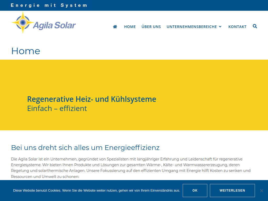Navigate to the KONTAKT page

pyautogui.click(x=237, y=26)
